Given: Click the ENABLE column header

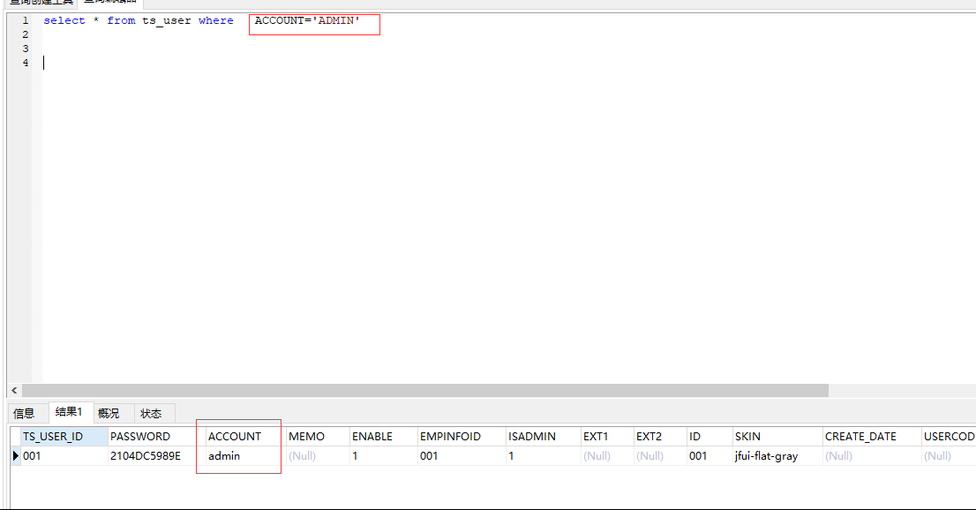Looking at the screenshot, I should point(383,437).
